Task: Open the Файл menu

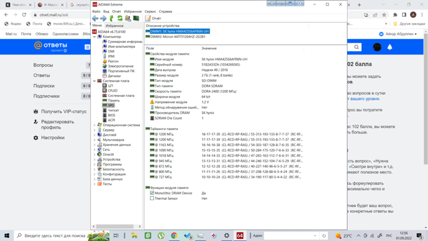Action: click(96, 11)
